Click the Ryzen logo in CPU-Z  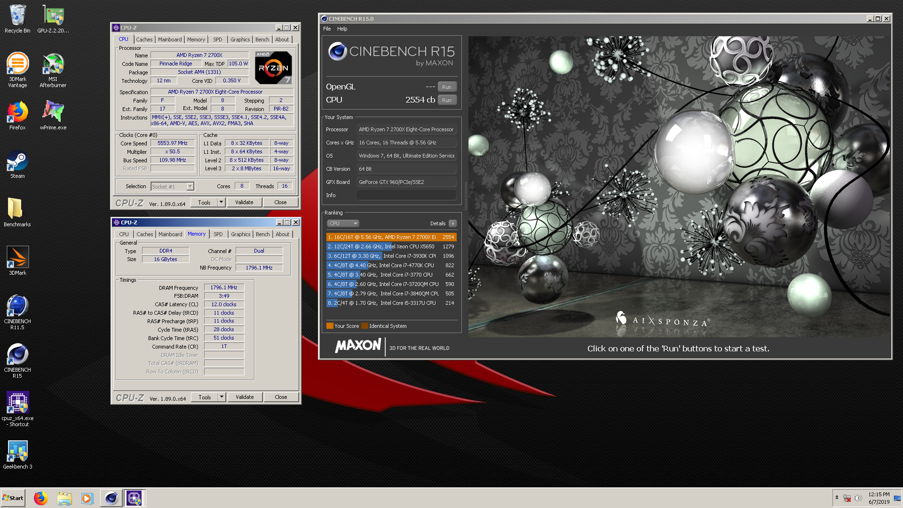click(x=273, y=68)
